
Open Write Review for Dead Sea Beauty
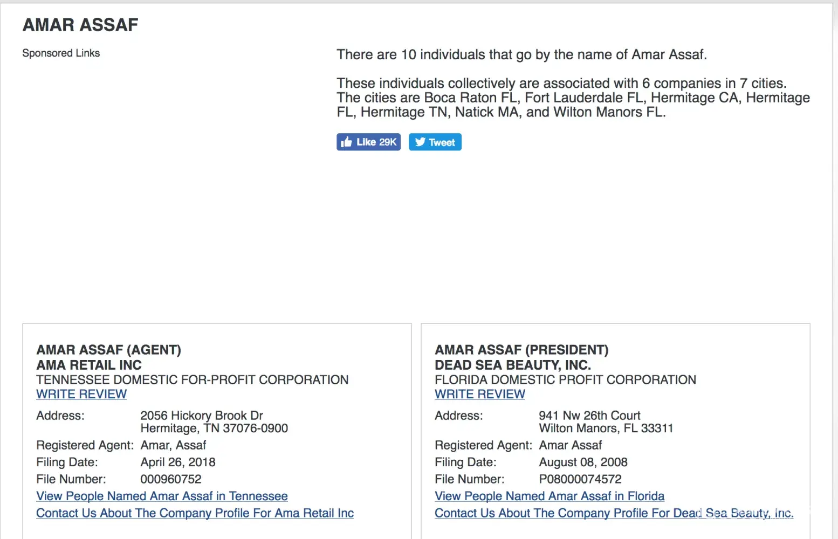pyautogui.click(x=480, y=395)
